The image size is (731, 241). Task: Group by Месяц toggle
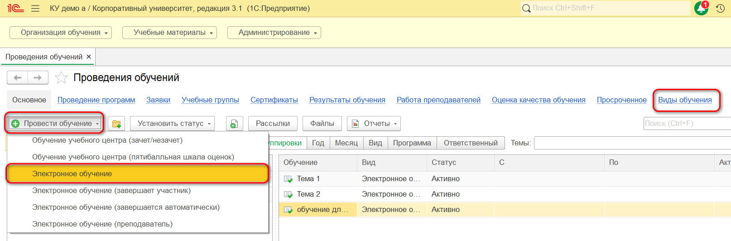[x=346, y=143]
